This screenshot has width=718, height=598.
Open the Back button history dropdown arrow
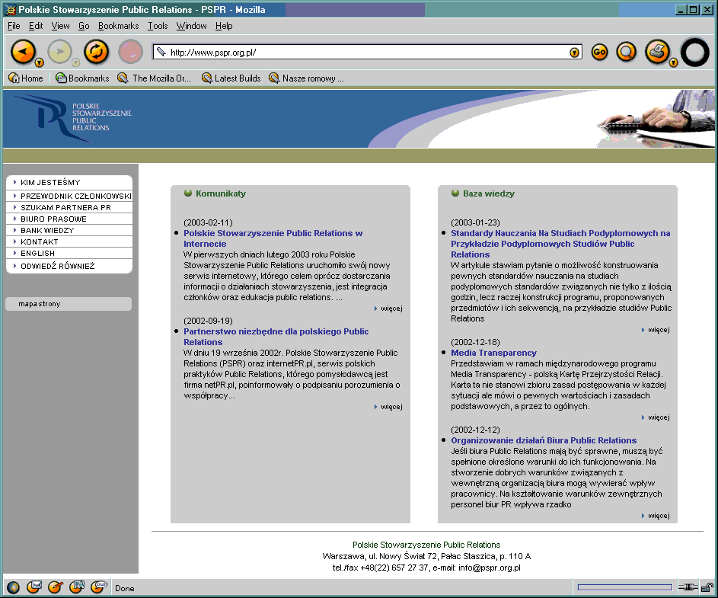click(x=40, y=62)
